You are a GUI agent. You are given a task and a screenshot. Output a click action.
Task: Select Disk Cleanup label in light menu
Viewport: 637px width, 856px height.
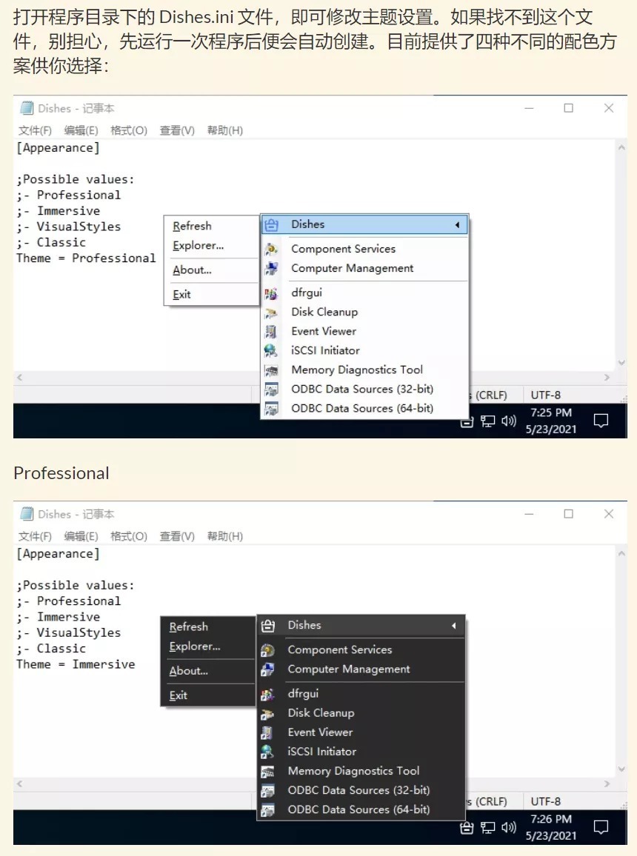pos(324,312)
